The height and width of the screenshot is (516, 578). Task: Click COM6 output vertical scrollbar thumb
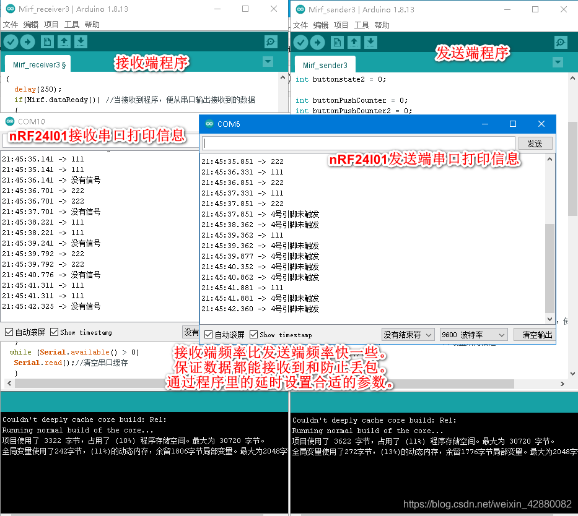[550, 268]
